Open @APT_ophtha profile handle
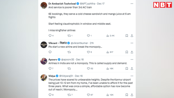 88,4
